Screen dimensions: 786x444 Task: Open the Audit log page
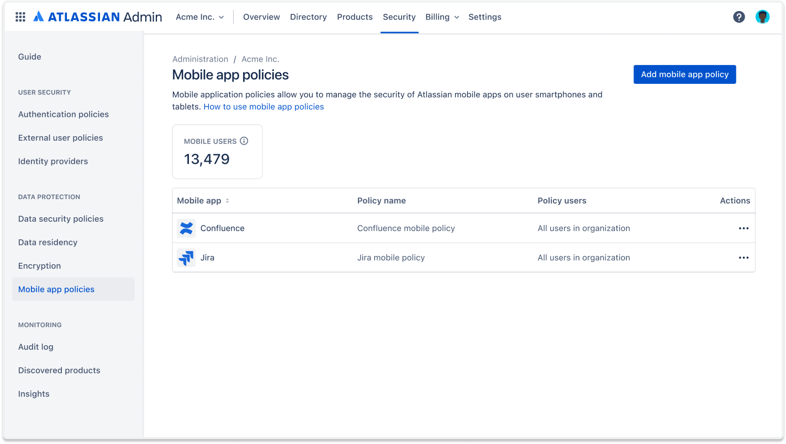(35, 346)
